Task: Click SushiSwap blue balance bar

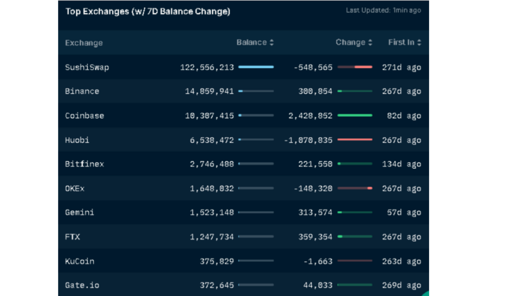Action: pos(256,67)
